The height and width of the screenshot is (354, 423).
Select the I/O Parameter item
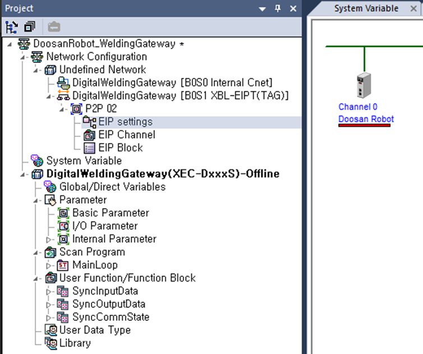[104, 226]
